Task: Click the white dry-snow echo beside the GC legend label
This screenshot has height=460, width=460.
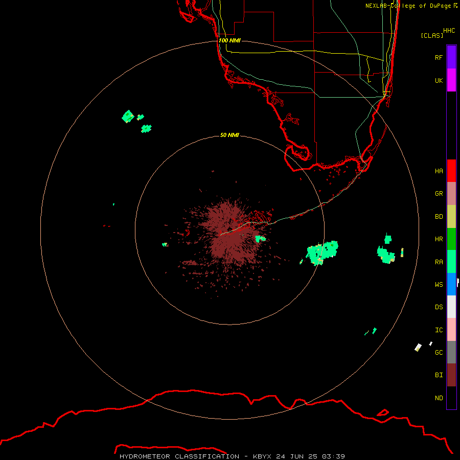Action: (x=418, y=348)
